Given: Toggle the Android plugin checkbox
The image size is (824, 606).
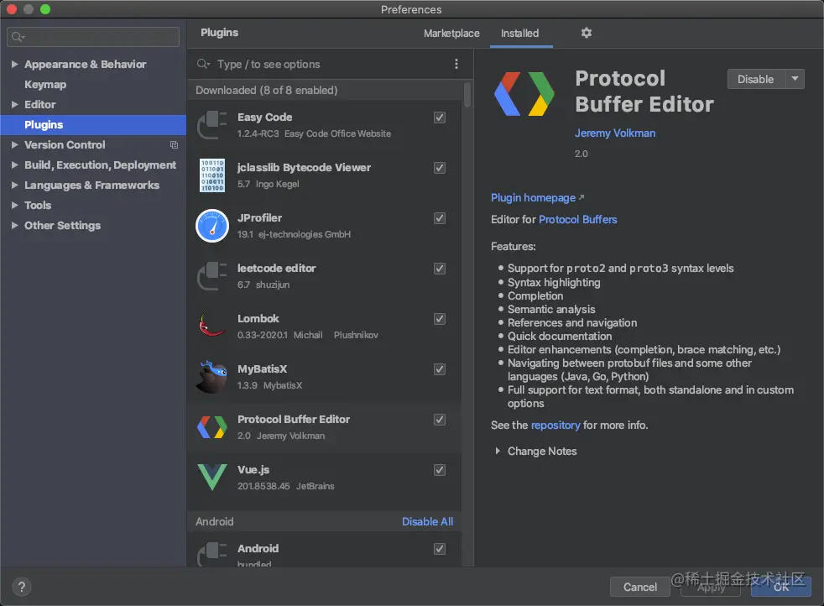Looking at the screenshot, I should (440, 549).
